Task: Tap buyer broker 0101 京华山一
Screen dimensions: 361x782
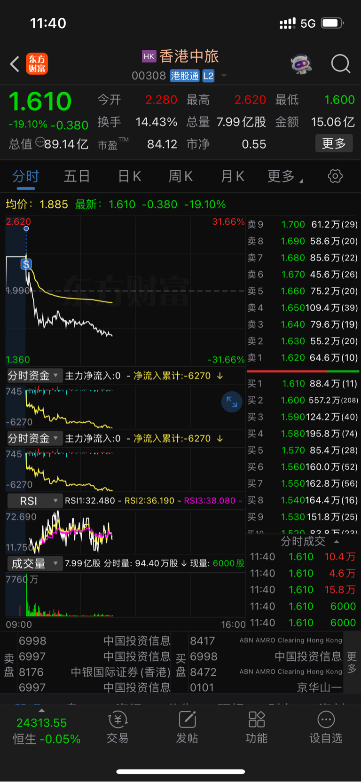Action: tap(266, 687)
